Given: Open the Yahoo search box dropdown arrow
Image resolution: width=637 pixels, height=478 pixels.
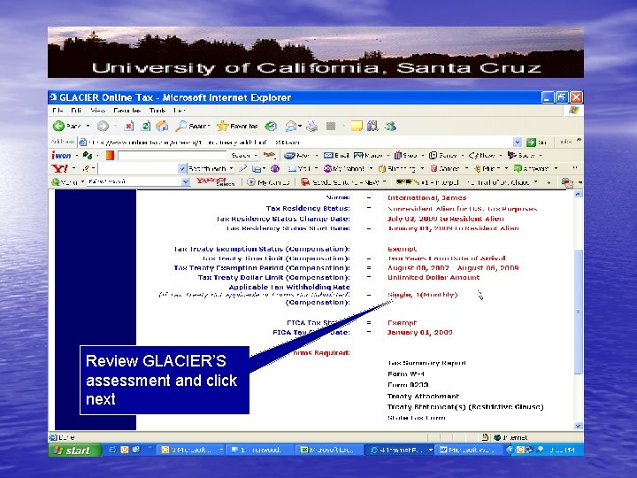Looking at the screenshot, I should 182,168.
